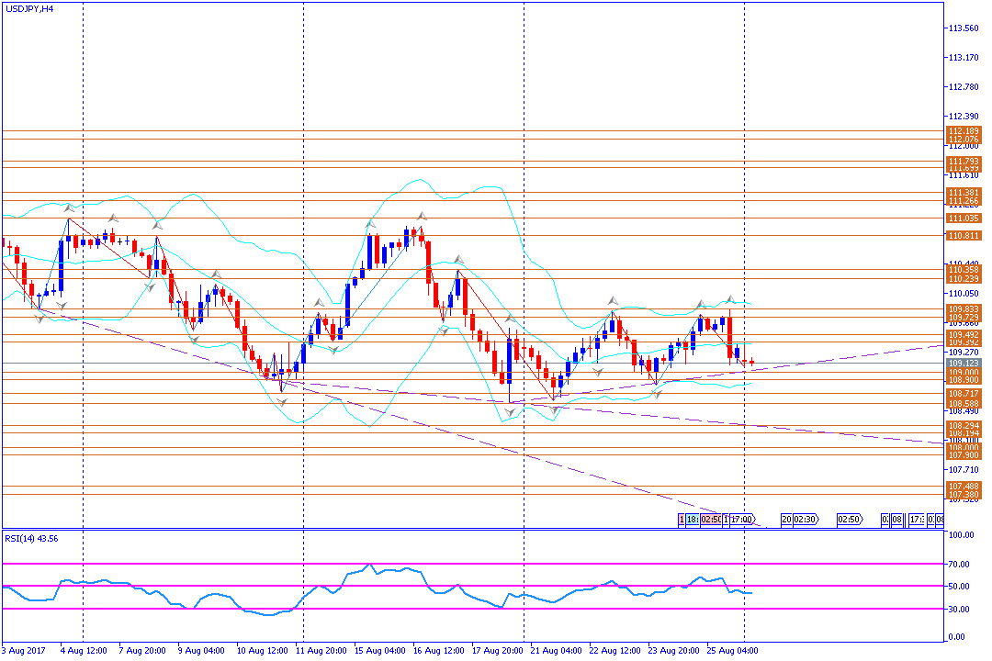Click the 108.490 price axis value
This screenshot has width=992, height=661.
(x=964, y=411)
